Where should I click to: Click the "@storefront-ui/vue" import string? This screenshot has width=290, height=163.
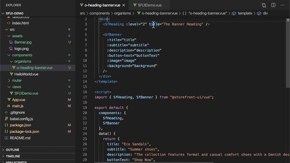(x=191, y=97)
